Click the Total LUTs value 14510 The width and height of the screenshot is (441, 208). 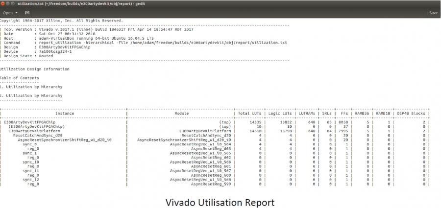[x=255, y=131]
